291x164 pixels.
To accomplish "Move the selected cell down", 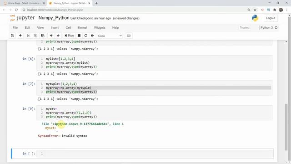I will click(58, 36).
